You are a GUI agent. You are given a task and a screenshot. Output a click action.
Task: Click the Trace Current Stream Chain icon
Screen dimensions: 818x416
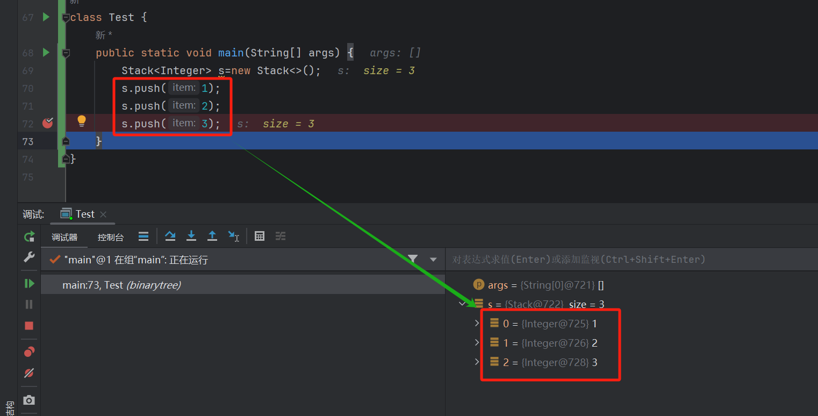[281, 236]
